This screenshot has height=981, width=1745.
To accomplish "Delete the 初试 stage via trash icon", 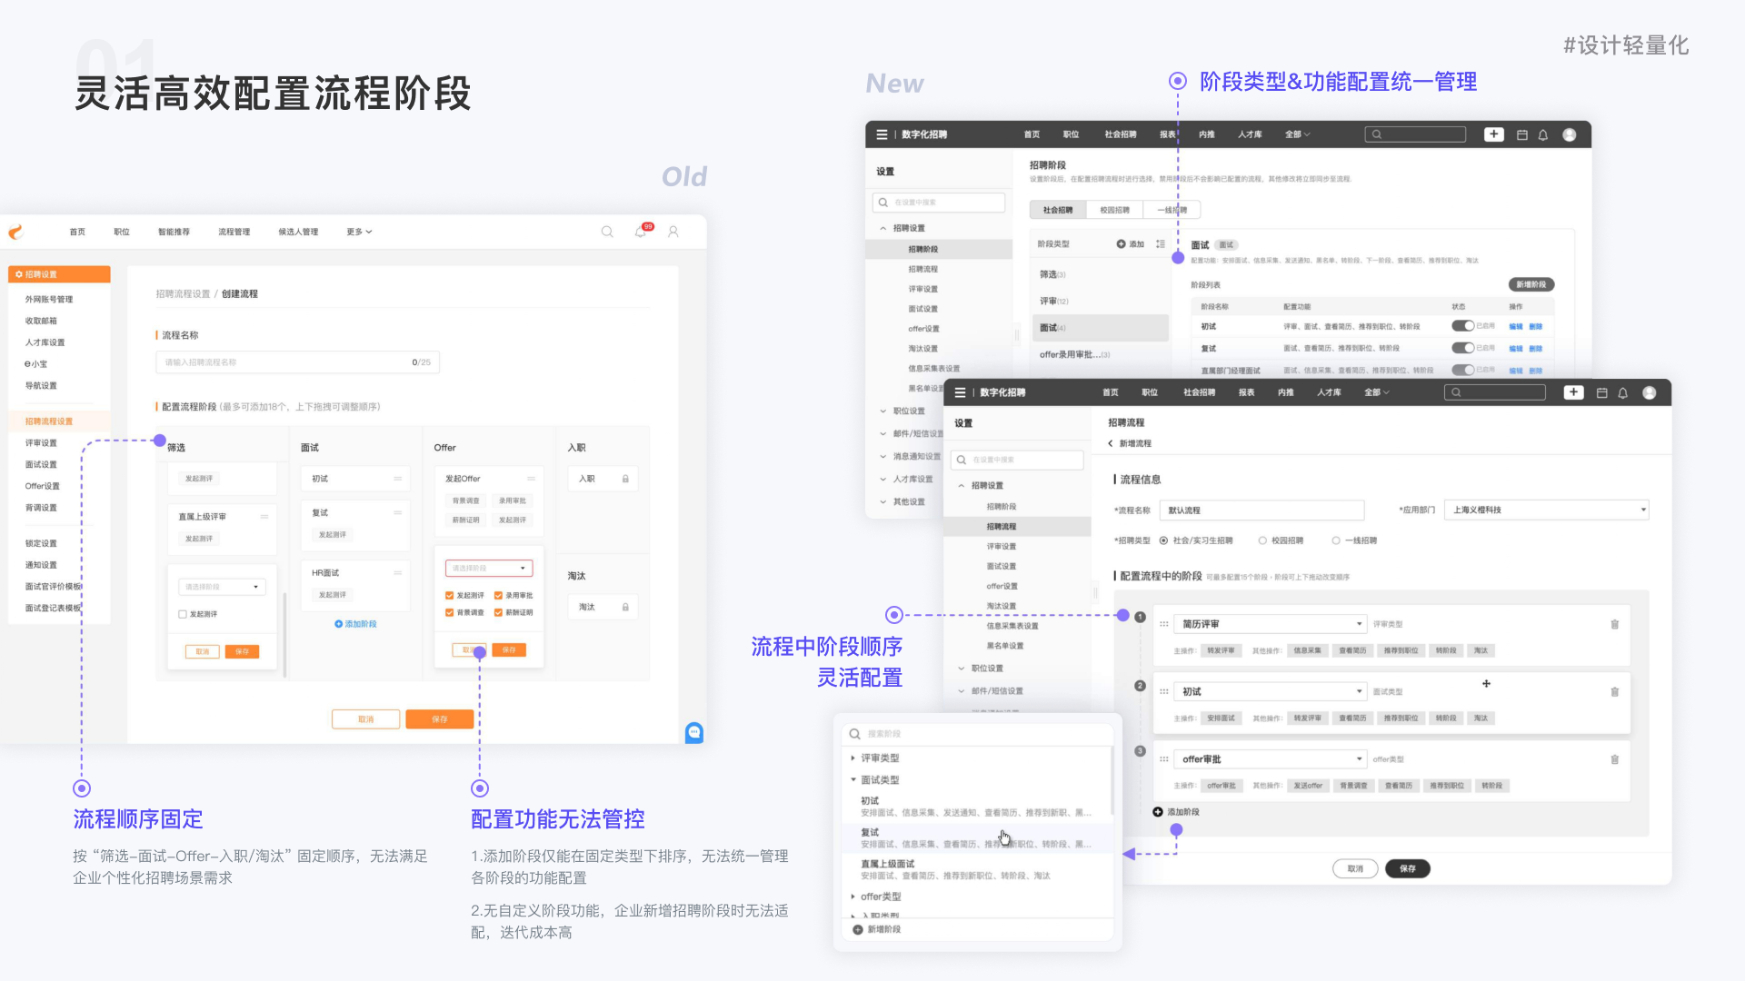I will click(x=1615, y=691).
